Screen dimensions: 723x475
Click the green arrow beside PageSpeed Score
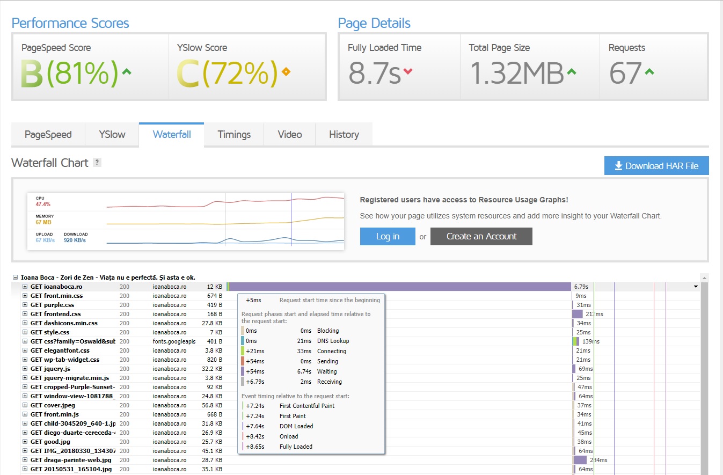127,72
